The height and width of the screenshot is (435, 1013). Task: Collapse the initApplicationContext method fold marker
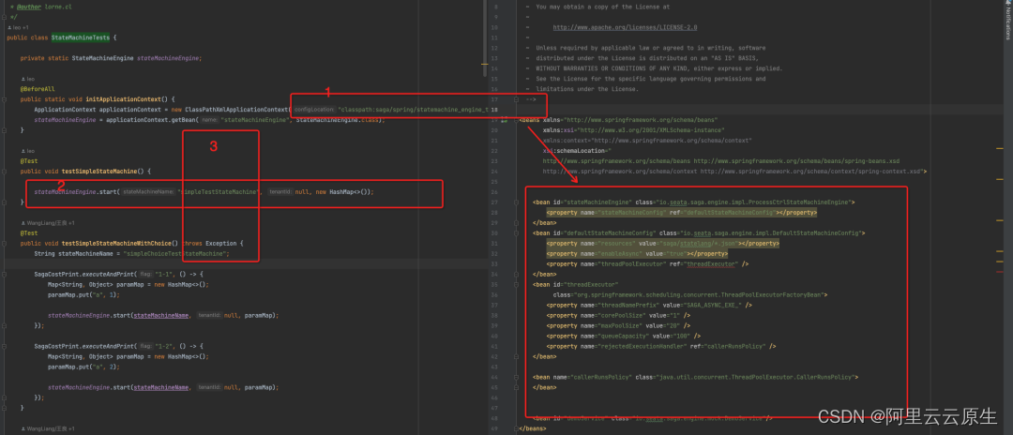pyautogui.click(x=5, y=99)
